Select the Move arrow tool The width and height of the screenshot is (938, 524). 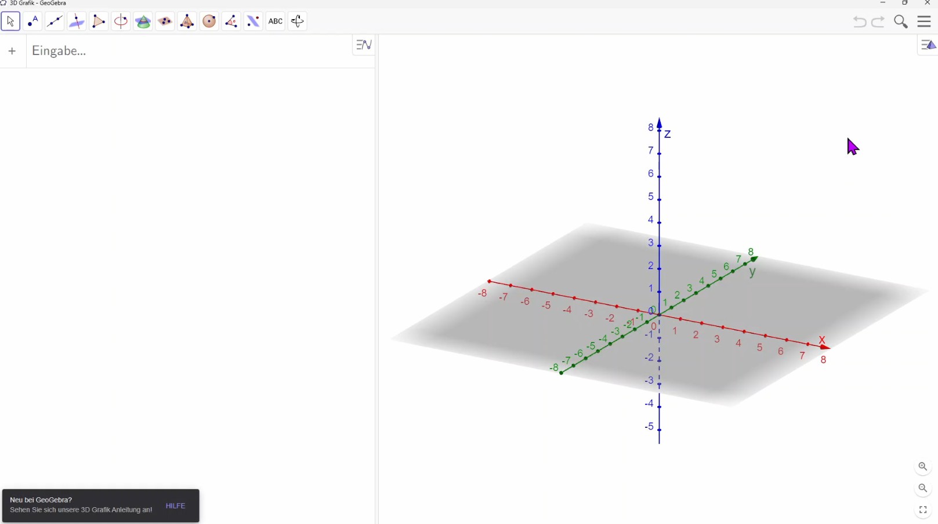point(10,21)
